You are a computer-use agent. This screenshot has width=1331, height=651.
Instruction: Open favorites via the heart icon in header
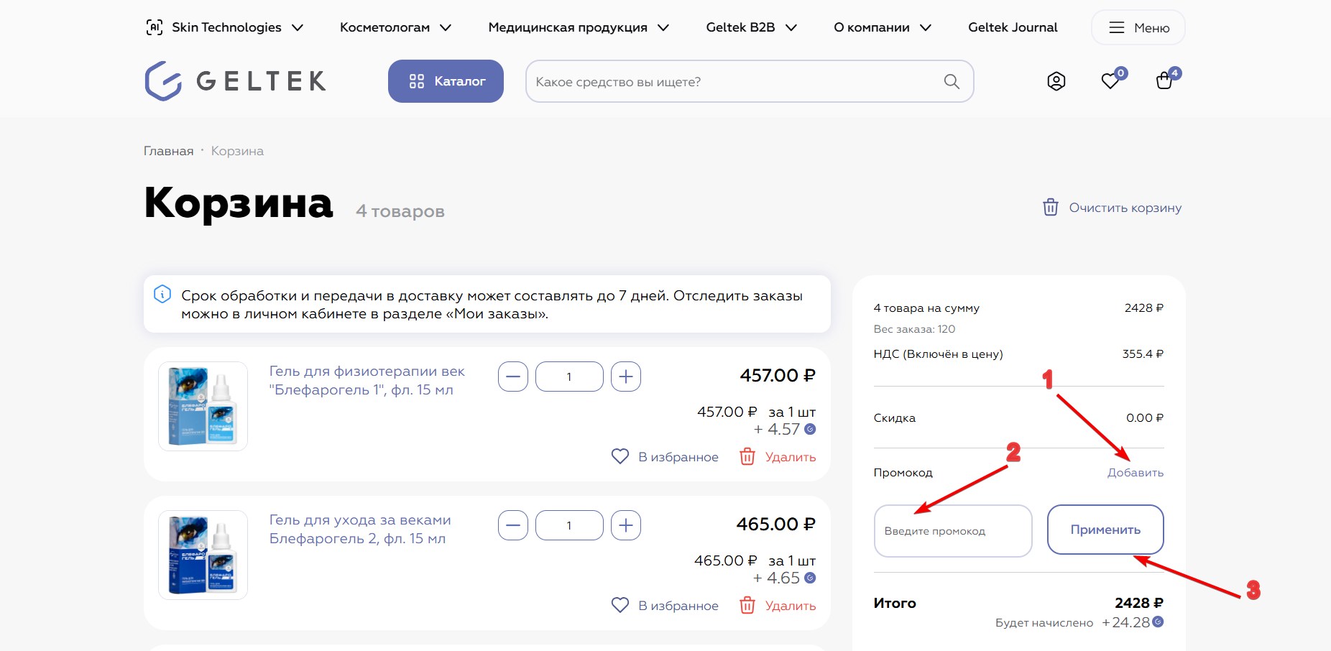(1110, 81)
